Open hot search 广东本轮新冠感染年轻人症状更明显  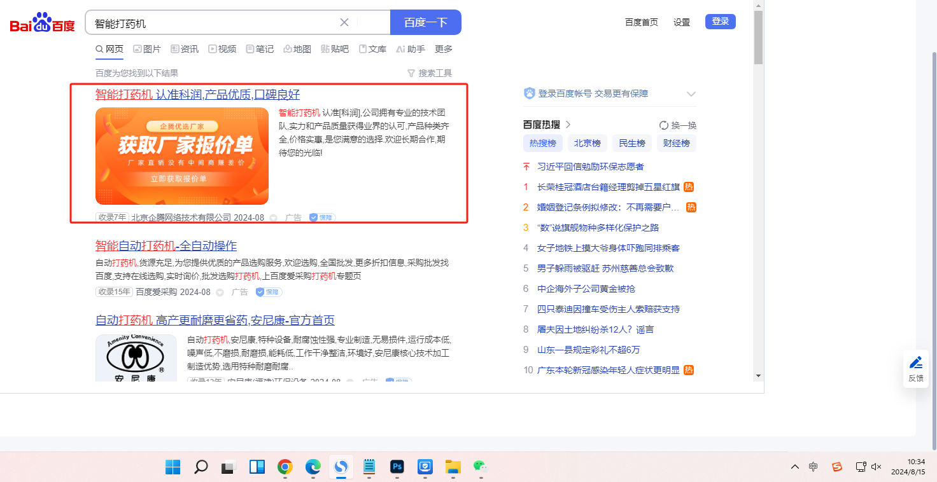609,370
